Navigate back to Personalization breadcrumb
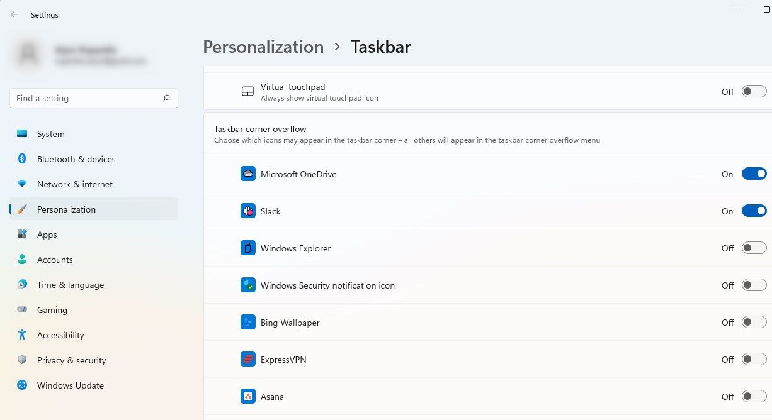 pos(263,47)
